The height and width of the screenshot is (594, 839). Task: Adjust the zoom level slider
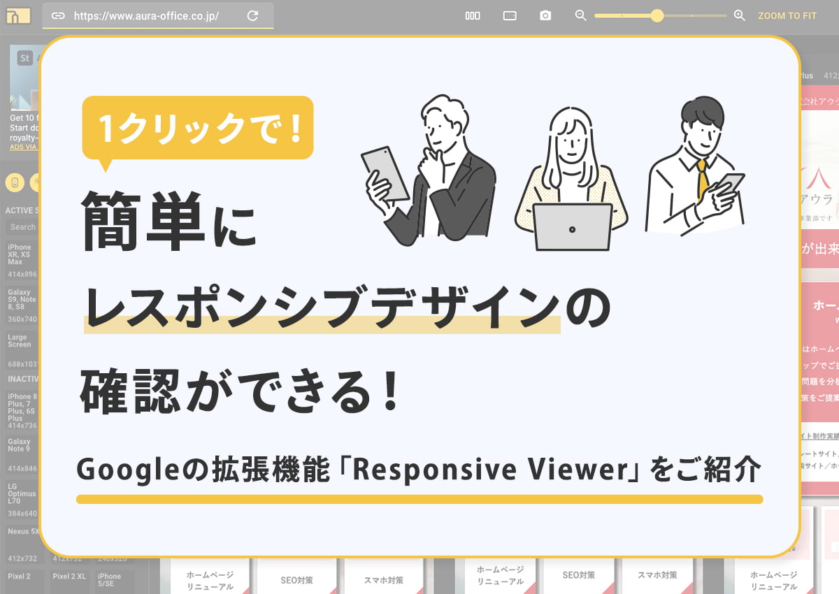coord(658,15)
